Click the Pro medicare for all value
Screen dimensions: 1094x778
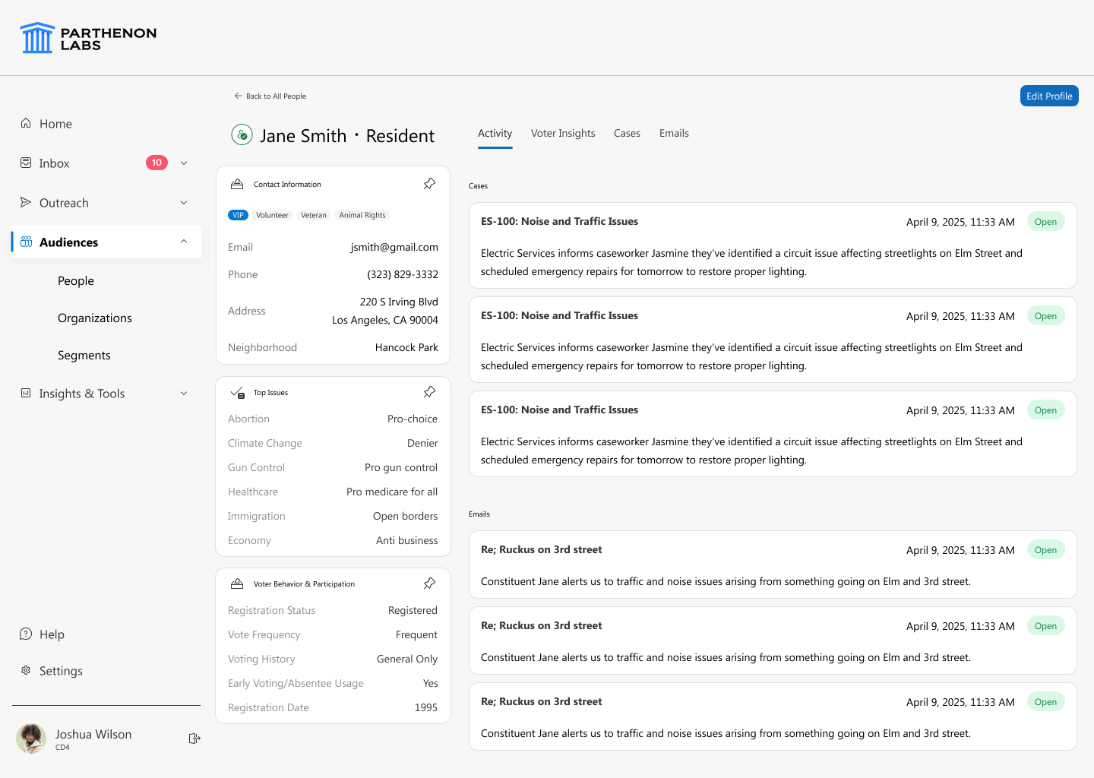point(392,492)
